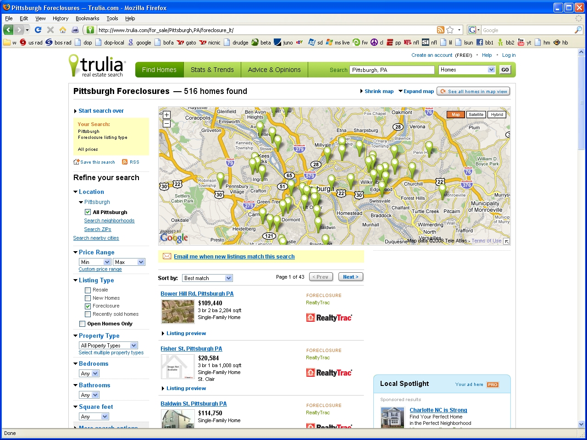
Task: Click the orange RSS icon beside RSS
Action: tap(125, 162)
